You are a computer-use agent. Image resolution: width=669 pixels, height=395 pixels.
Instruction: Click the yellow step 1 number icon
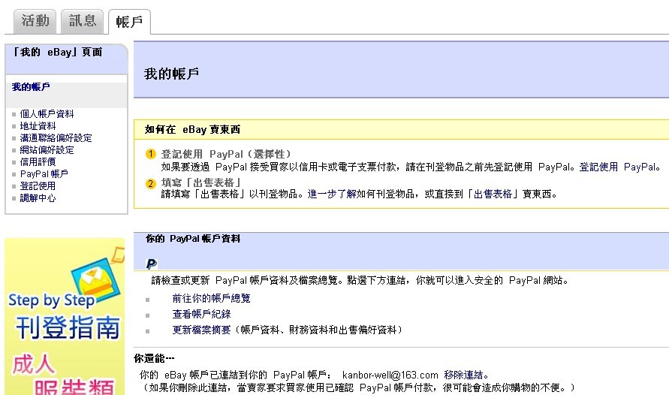pos(150,155)
